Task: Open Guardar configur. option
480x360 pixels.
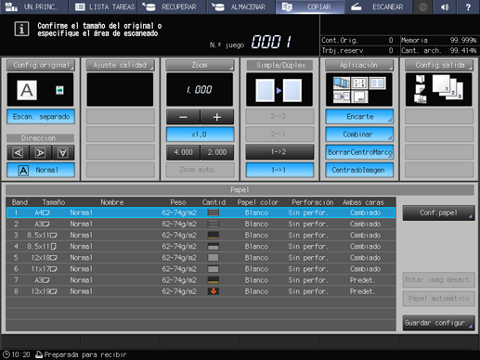Action: click(438, 323)
